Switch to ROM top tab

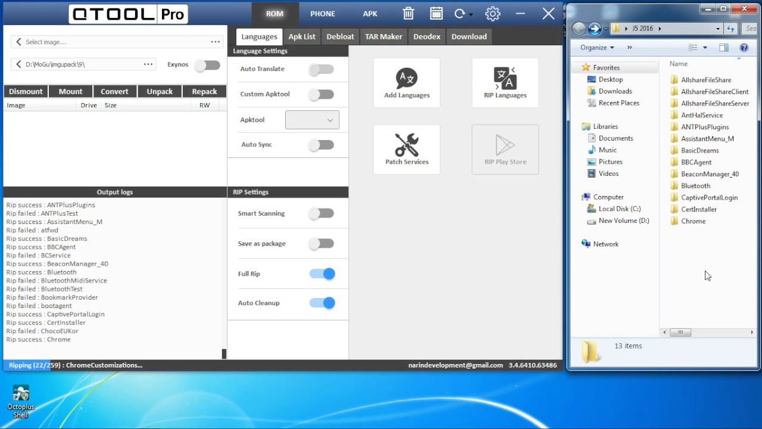click(274, 14)
